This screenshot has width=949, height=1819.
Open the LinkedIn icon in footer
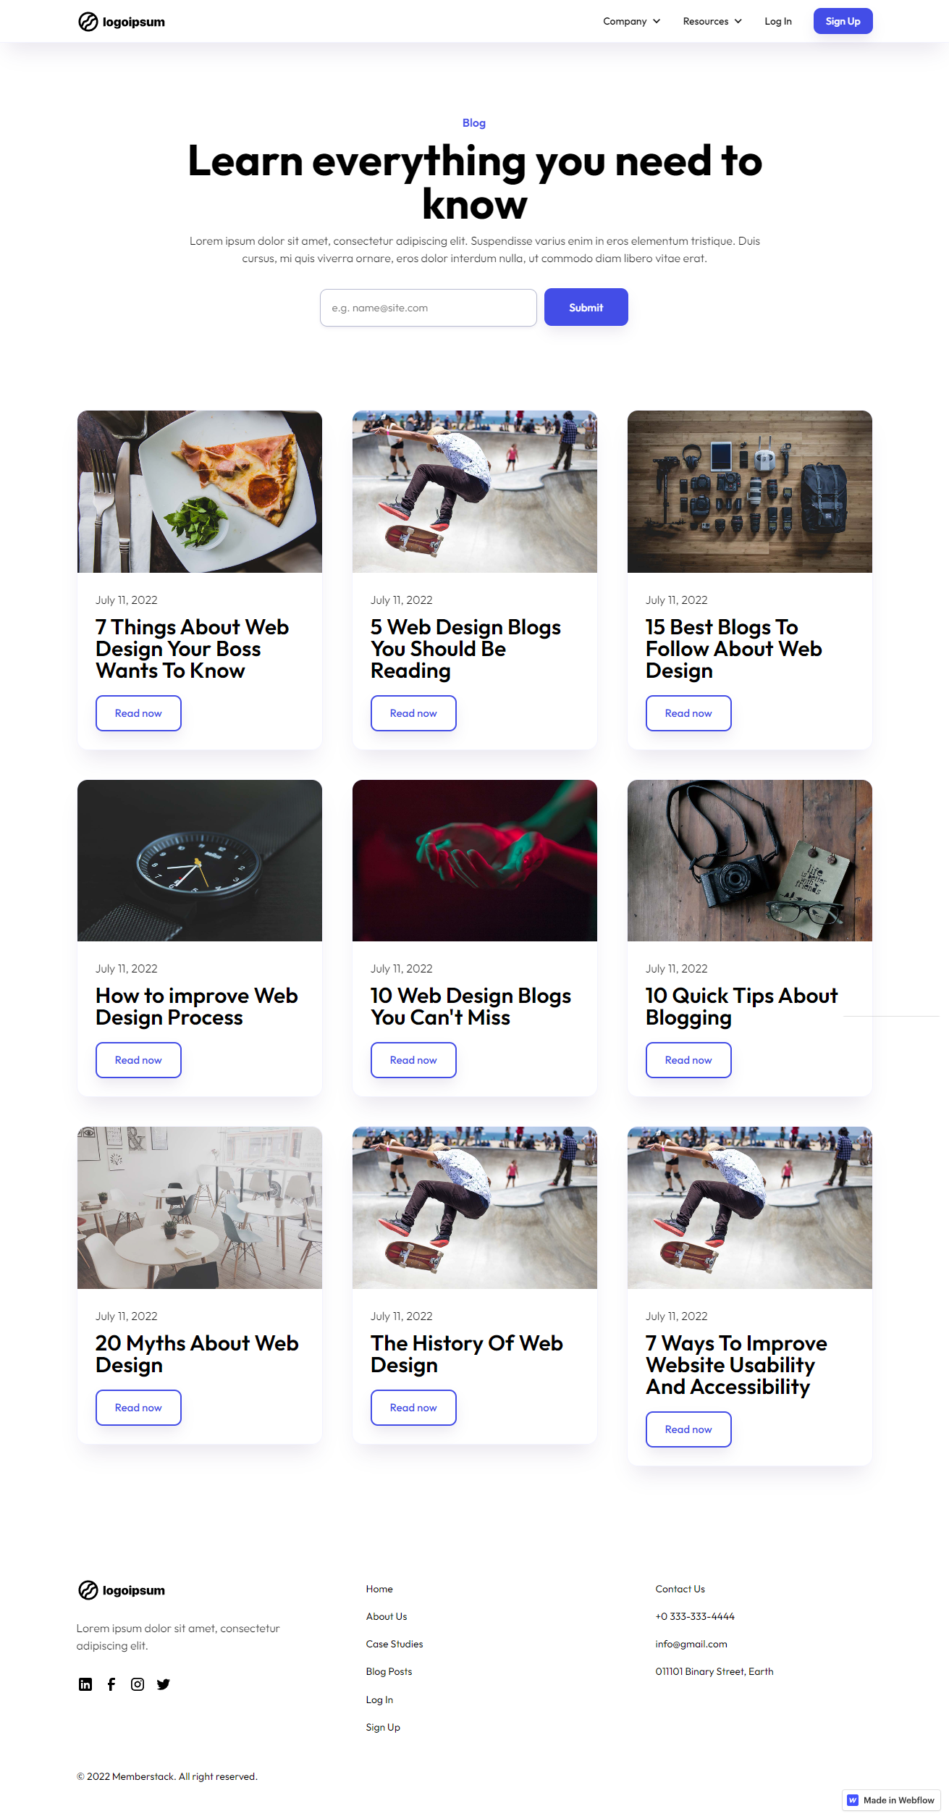coord(85,1684)
